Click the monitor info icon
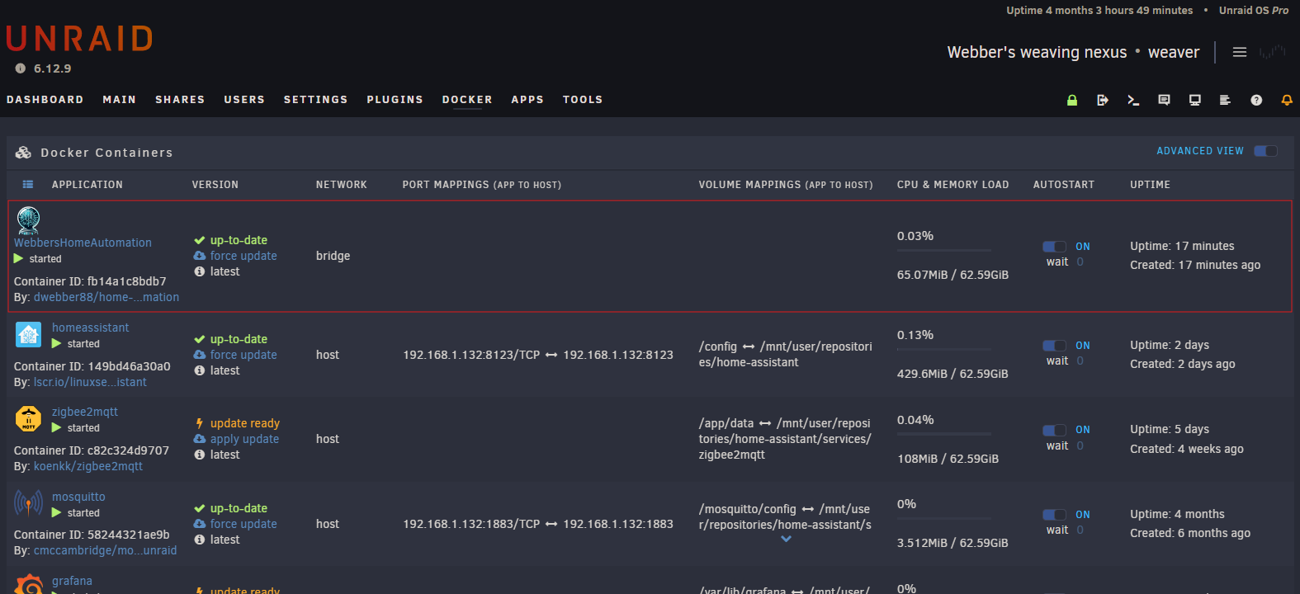The height and width of the screenshot is (594, 1300). click(x=1194, y=100)
